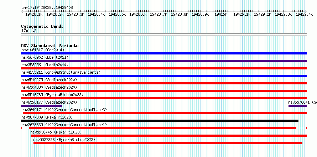Click the Cytogenetic Bands track title
The image size is (317, 157).
(42, 26)
